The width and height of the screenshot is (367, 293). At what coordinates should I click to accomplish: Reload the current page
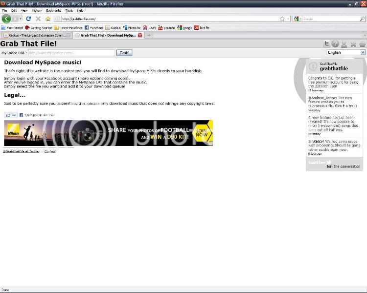pos(28,19)
